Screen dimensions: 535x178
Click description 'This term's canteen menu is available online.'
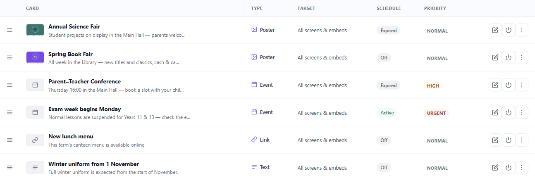pos(97,145)
